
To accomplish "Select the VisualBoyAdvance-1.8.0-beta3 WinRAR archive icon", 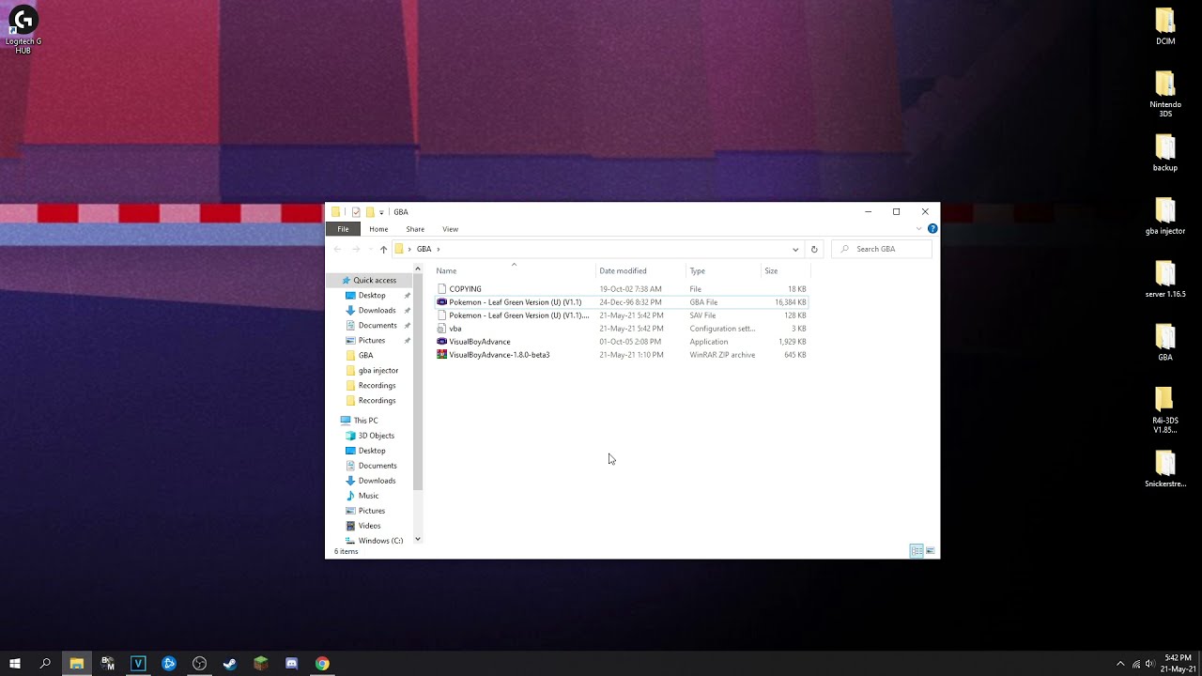I will [x=442, y=355].
